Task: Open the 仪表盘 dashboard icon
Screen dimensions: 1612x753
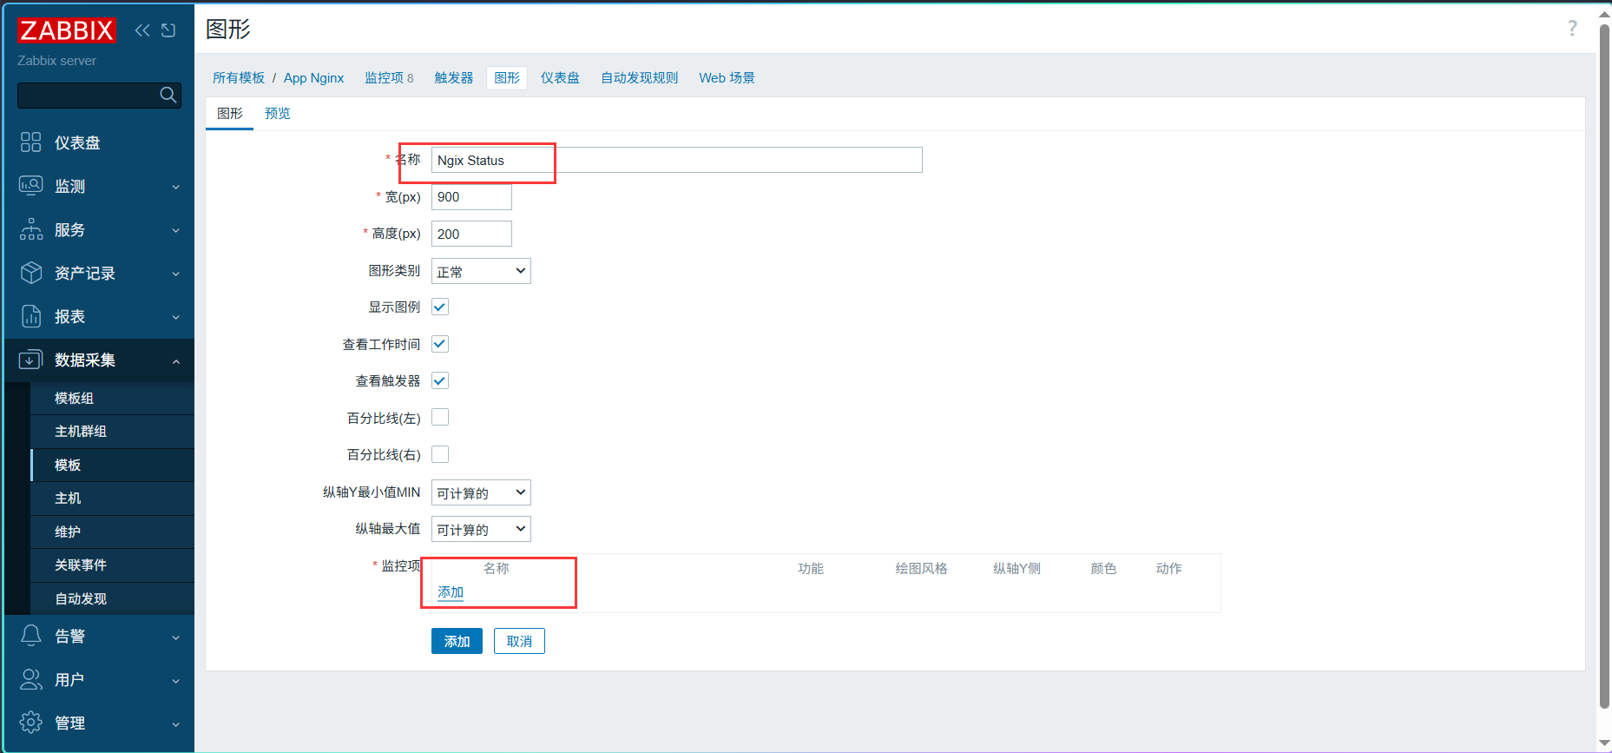Action: click(x=31, y=142)
